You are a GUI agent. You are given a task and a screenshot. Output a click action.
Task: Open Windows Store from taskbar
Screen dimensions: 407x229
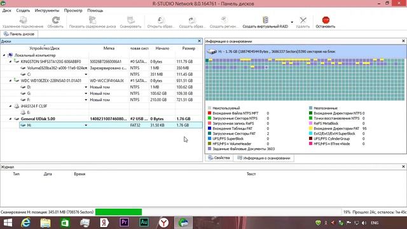(x=65, y=223)
